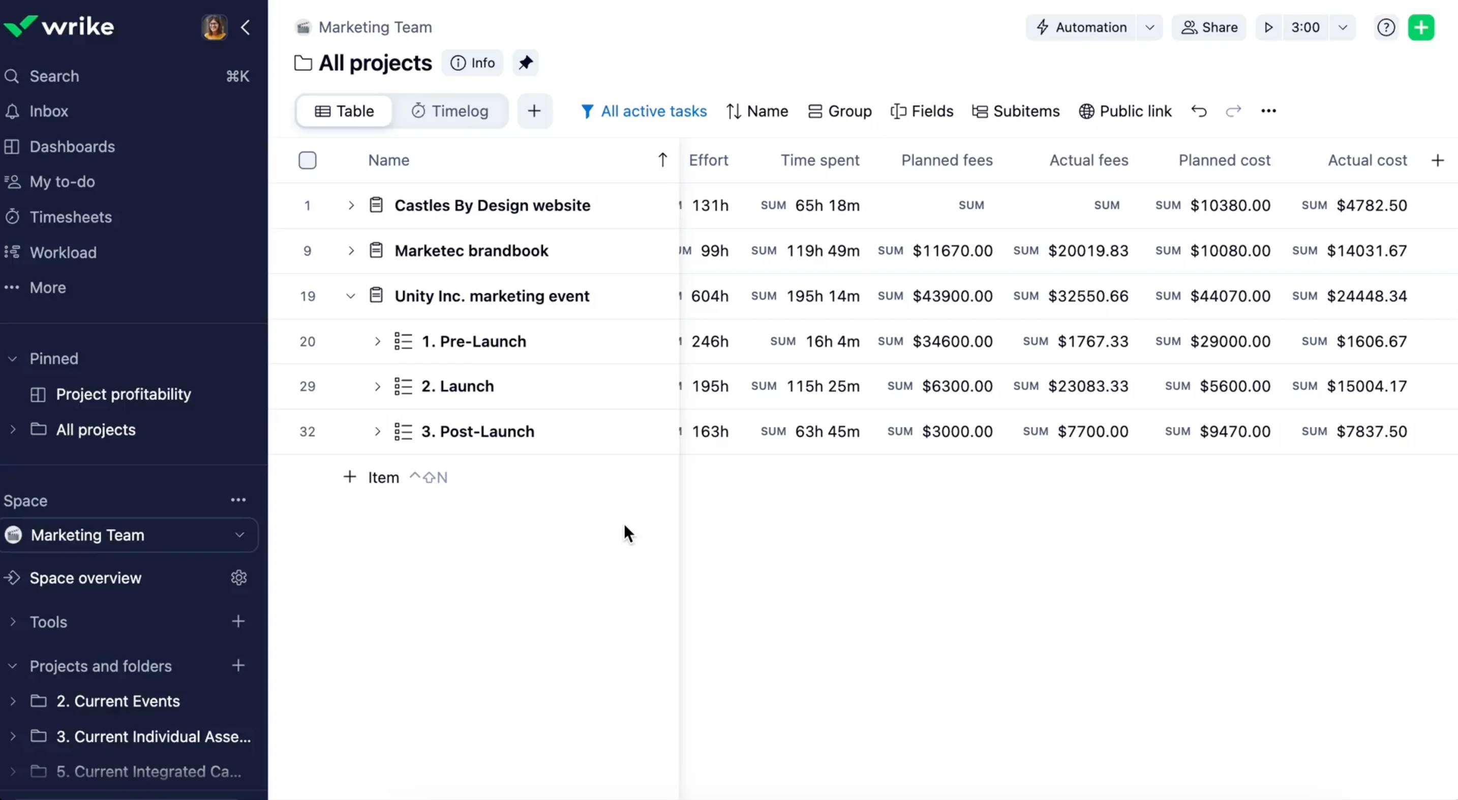The image size is (1458, 800).
Task: Expand the 2. Current Events folder
Action: point(13,701)
